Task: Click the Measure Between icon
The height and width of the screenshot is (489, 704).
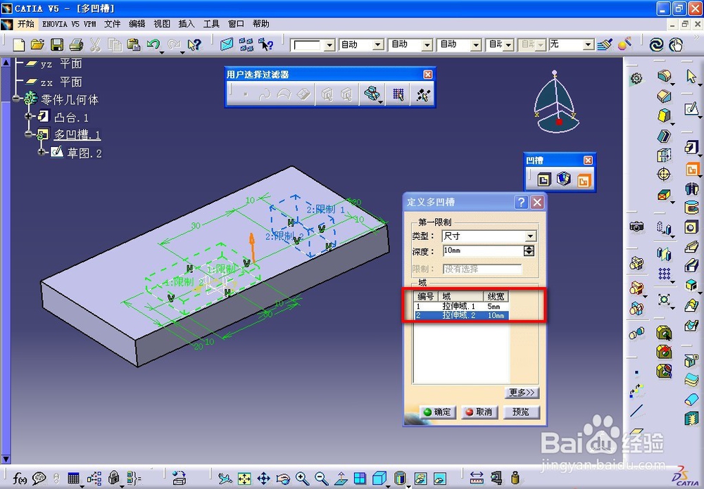Action: coord(477,478)
